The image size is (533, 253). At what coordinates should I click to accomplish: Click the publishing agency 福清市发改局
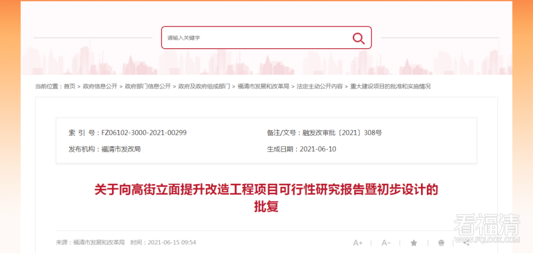[121, 149]
